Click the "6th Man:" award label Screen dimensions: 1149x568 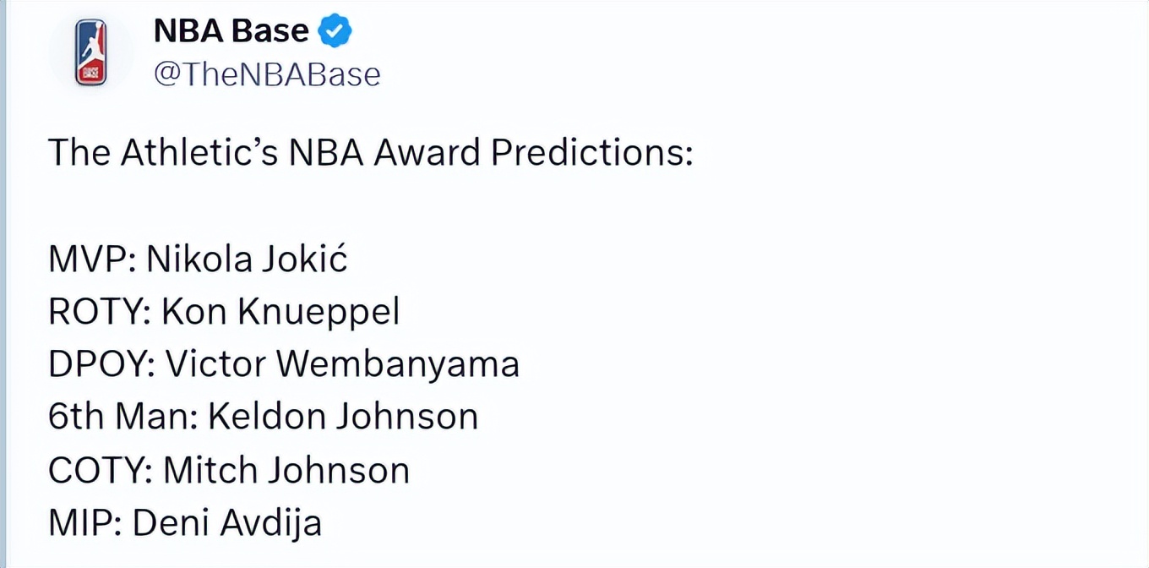click(123, 417)
